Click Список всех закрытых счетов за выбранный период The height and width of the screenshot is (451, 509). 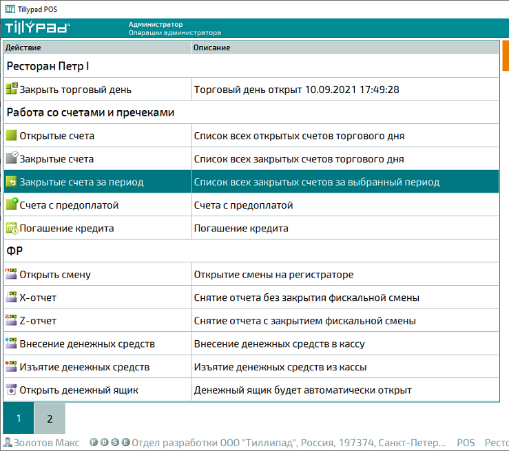point(317,182)
